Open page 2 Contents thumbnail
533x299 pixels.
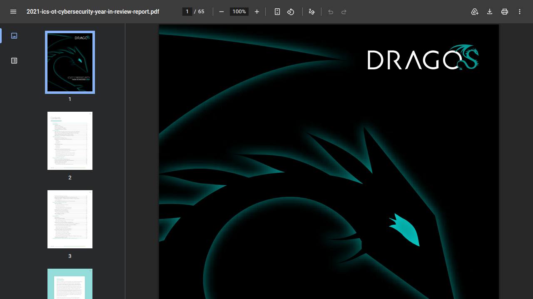[70, 141]
